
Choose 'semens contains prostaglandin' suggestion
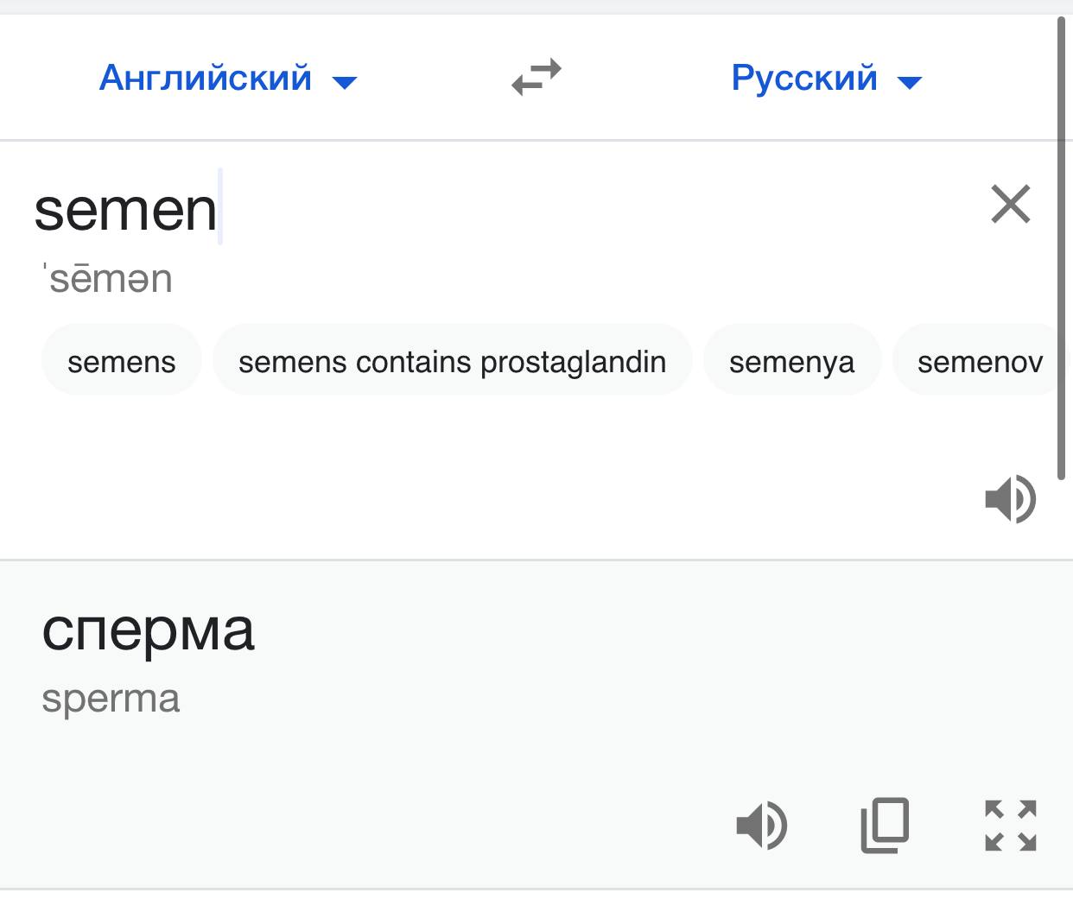(x=452, y=360)
